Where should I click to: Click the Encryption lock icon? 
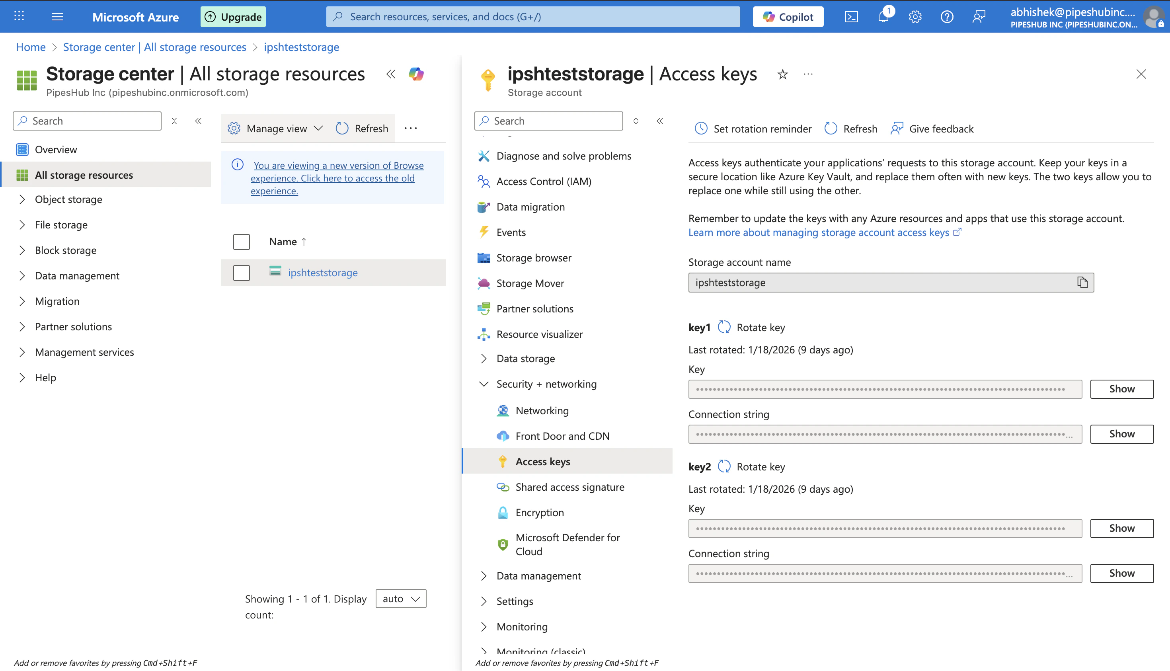503,513
